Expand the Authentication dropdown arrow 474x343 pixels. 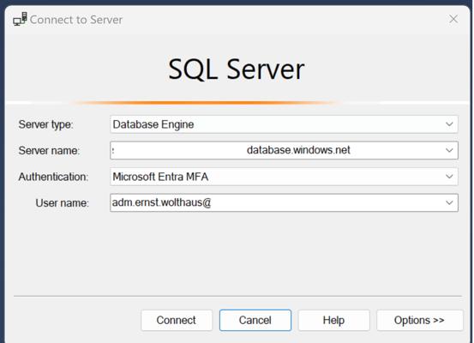(x=449, y=177)
